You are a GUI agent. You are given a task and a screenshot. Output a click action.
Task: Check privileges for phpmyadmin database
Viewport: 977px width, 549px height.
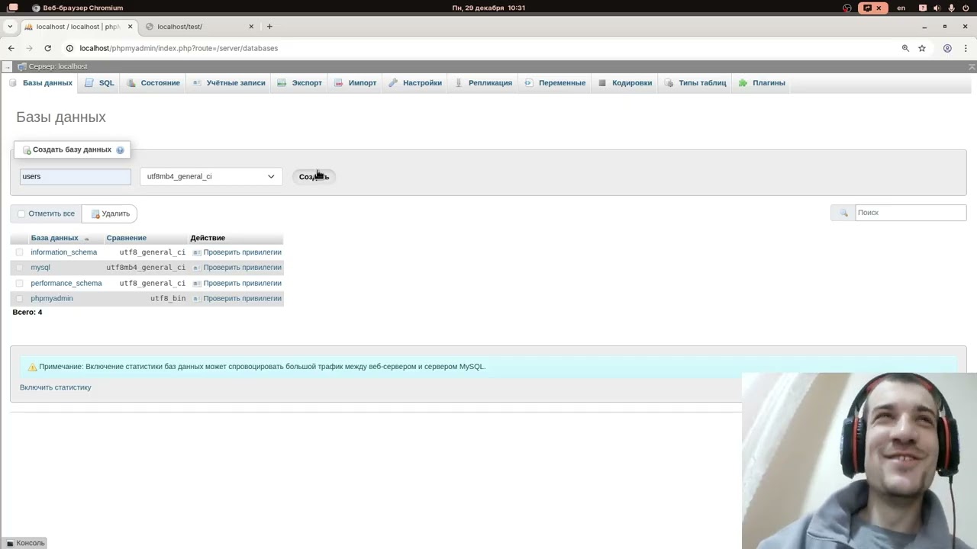237,299
